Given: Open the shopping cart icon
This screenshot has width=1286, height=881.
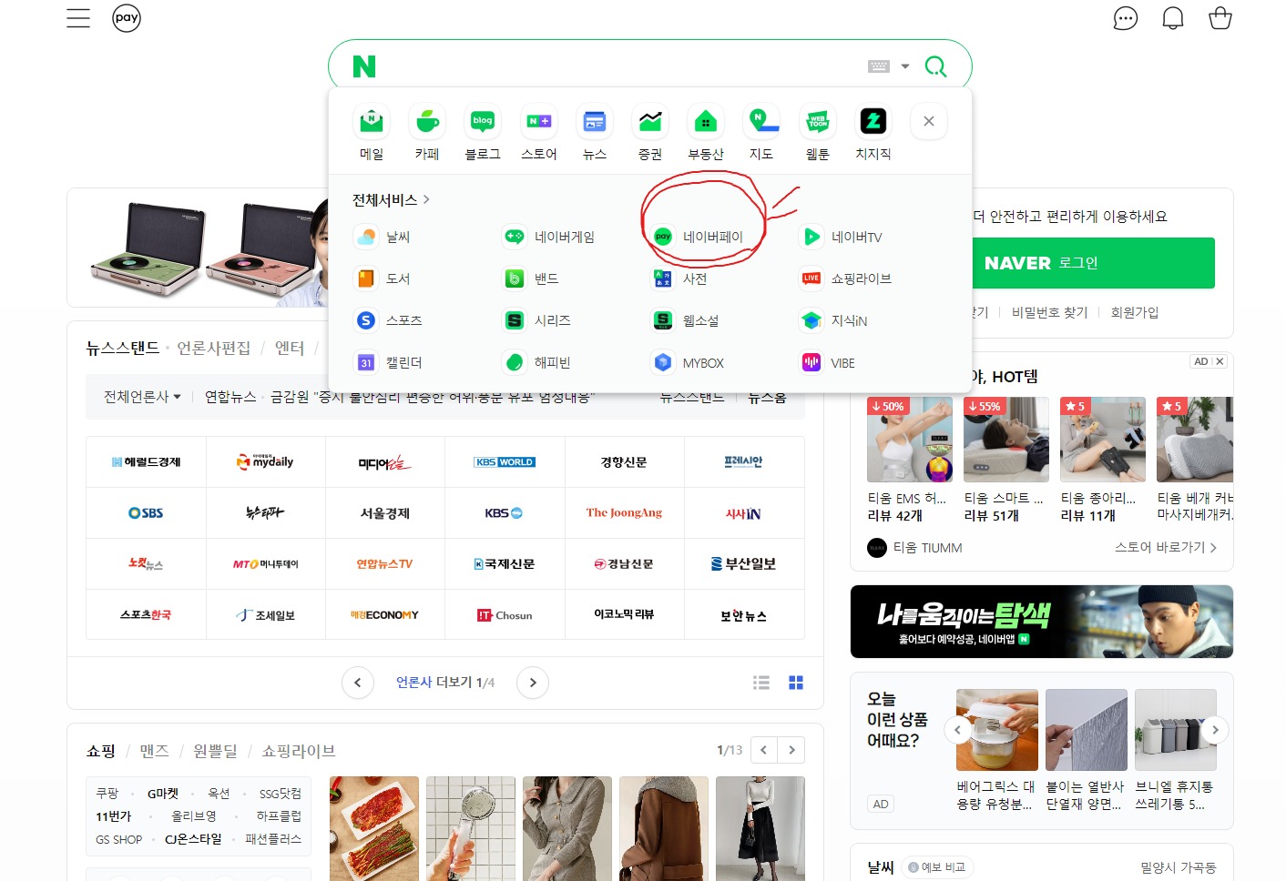Looking at the screenshot, I should [x=1220, y=18].
